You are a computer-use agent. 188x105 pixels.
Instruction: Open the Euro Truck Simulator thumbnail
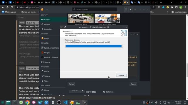pyautogui.click(x=107, y=18)
